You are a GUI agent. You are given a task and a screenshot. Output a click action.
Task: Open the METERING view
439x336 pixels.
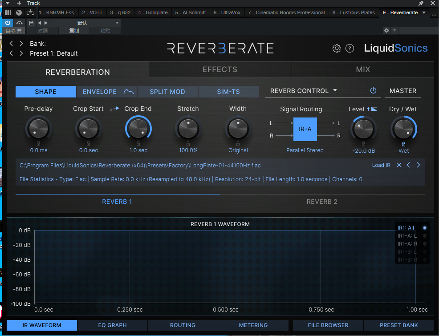tap(253, 325)
